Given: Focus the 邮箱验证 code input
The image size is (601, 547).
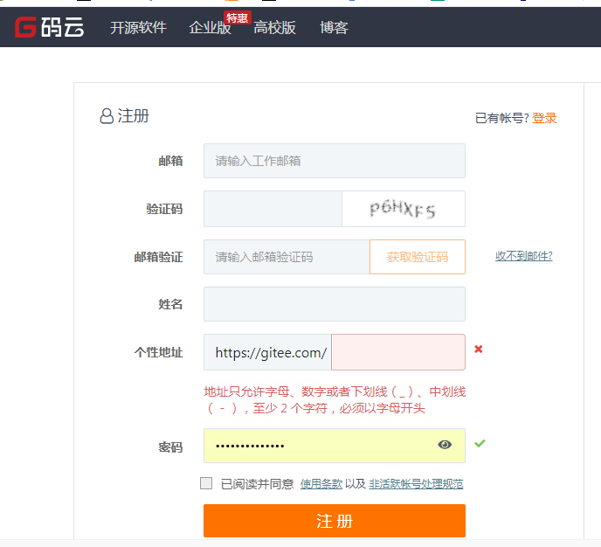Looking at the screenshot, I should (x=287, y=257).
